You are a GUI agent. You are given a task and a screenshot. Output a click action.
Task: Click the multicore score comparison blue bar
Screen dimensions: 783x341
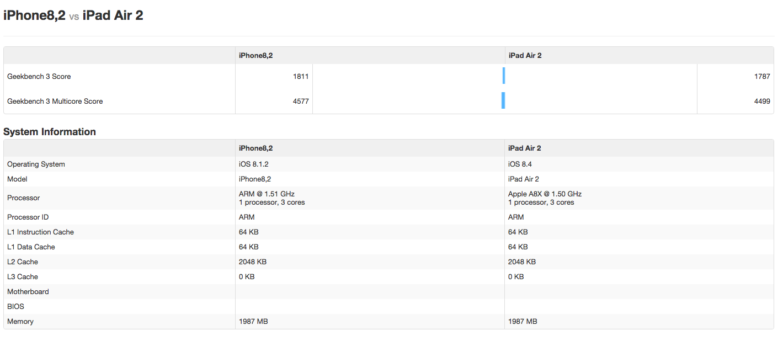pos(503,100)
